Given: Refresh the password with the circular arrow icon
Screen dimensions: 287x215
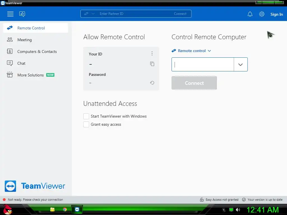Looking at the screenshot, I should point(152,83).
